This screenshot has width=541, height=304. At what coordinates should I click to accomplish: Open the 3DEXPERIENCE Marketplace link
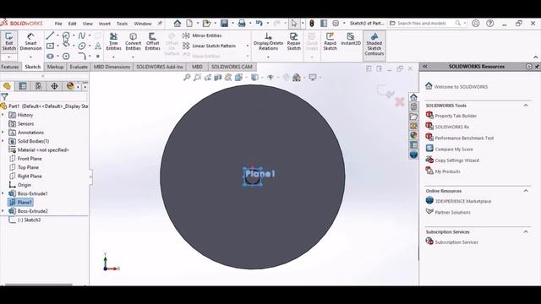tap(462, 201)
